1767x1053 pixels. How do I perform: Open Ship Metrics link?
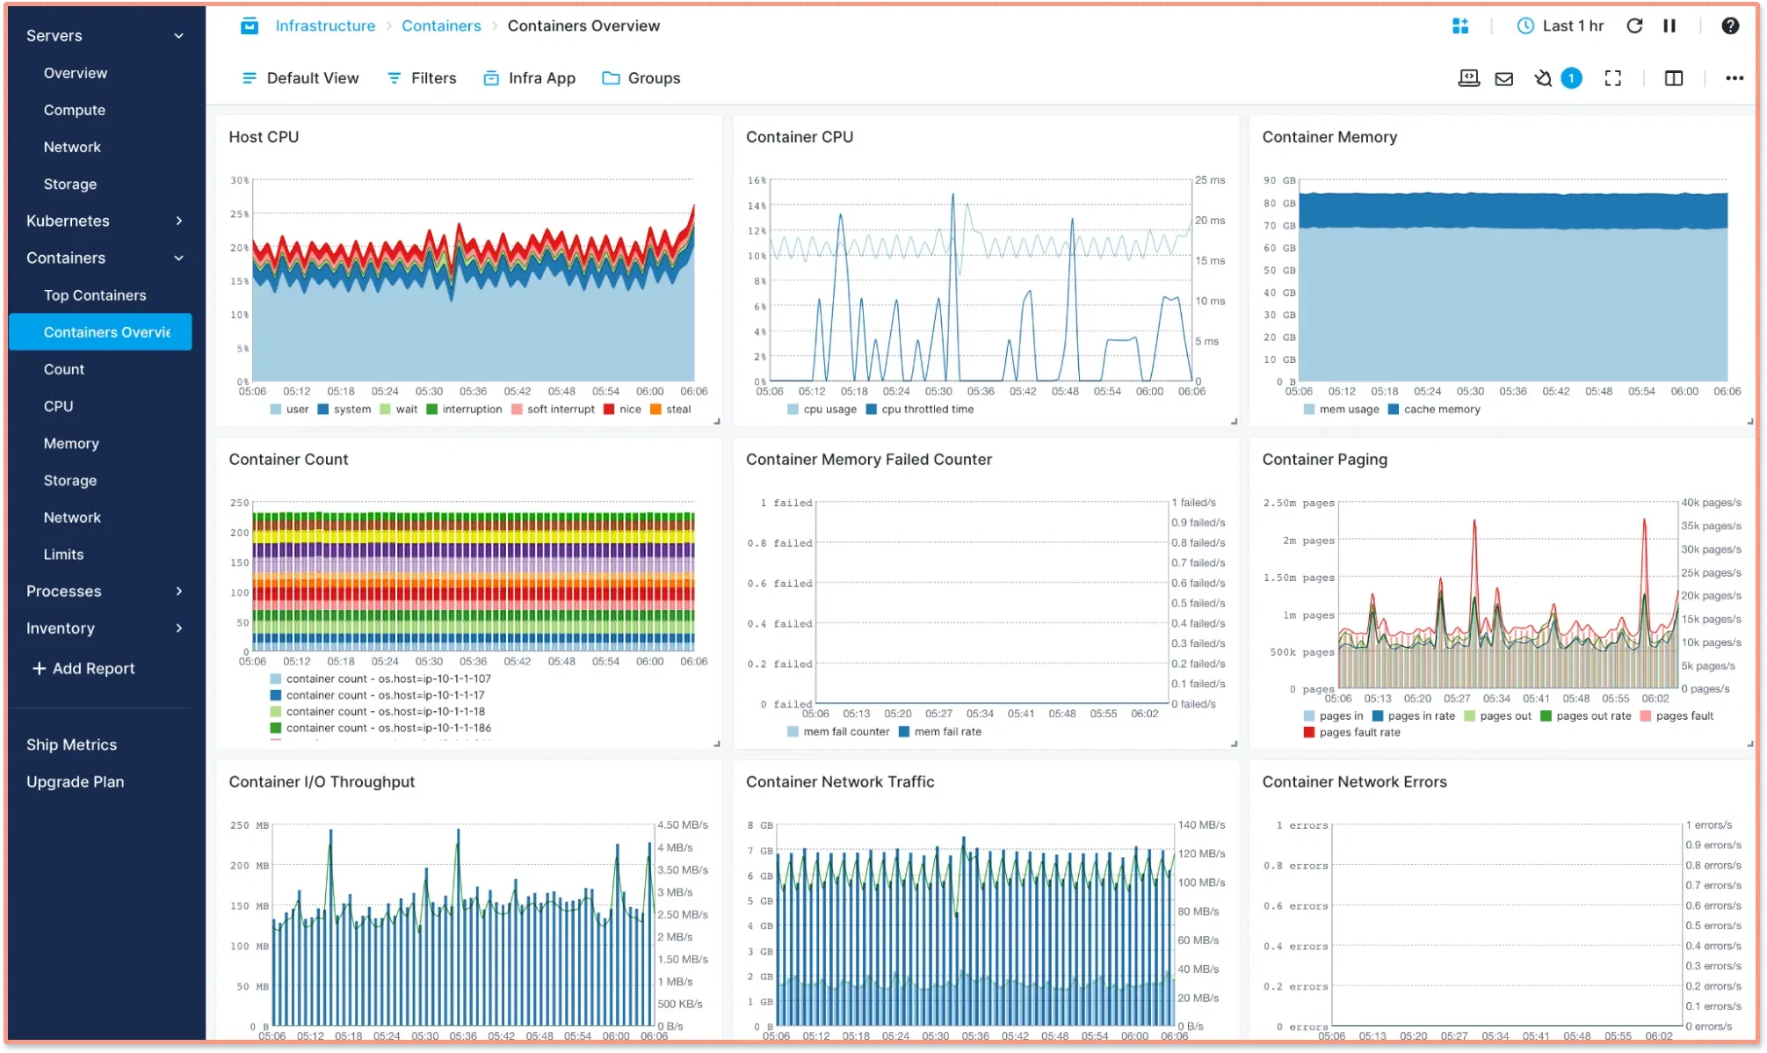[71, 744]
